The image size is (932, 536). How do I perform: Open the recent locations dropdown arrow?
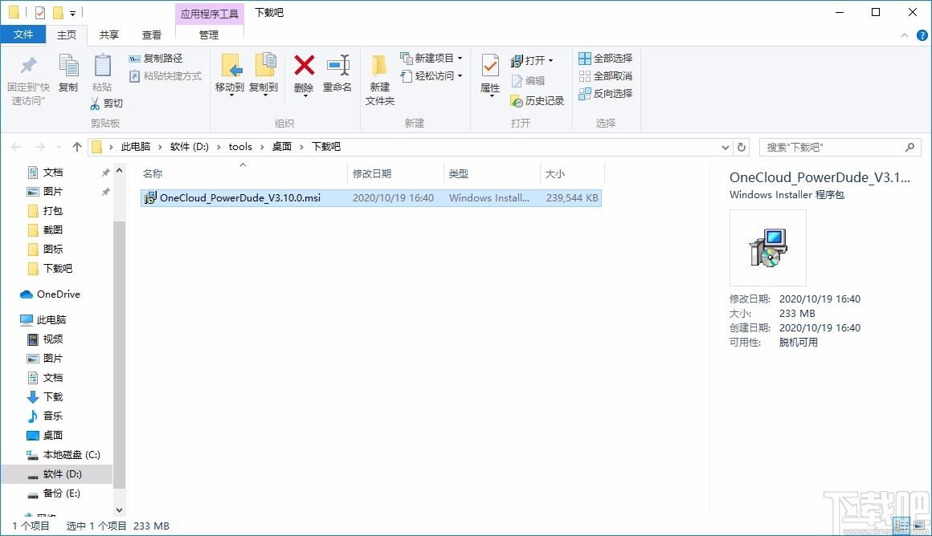(58, 147)
